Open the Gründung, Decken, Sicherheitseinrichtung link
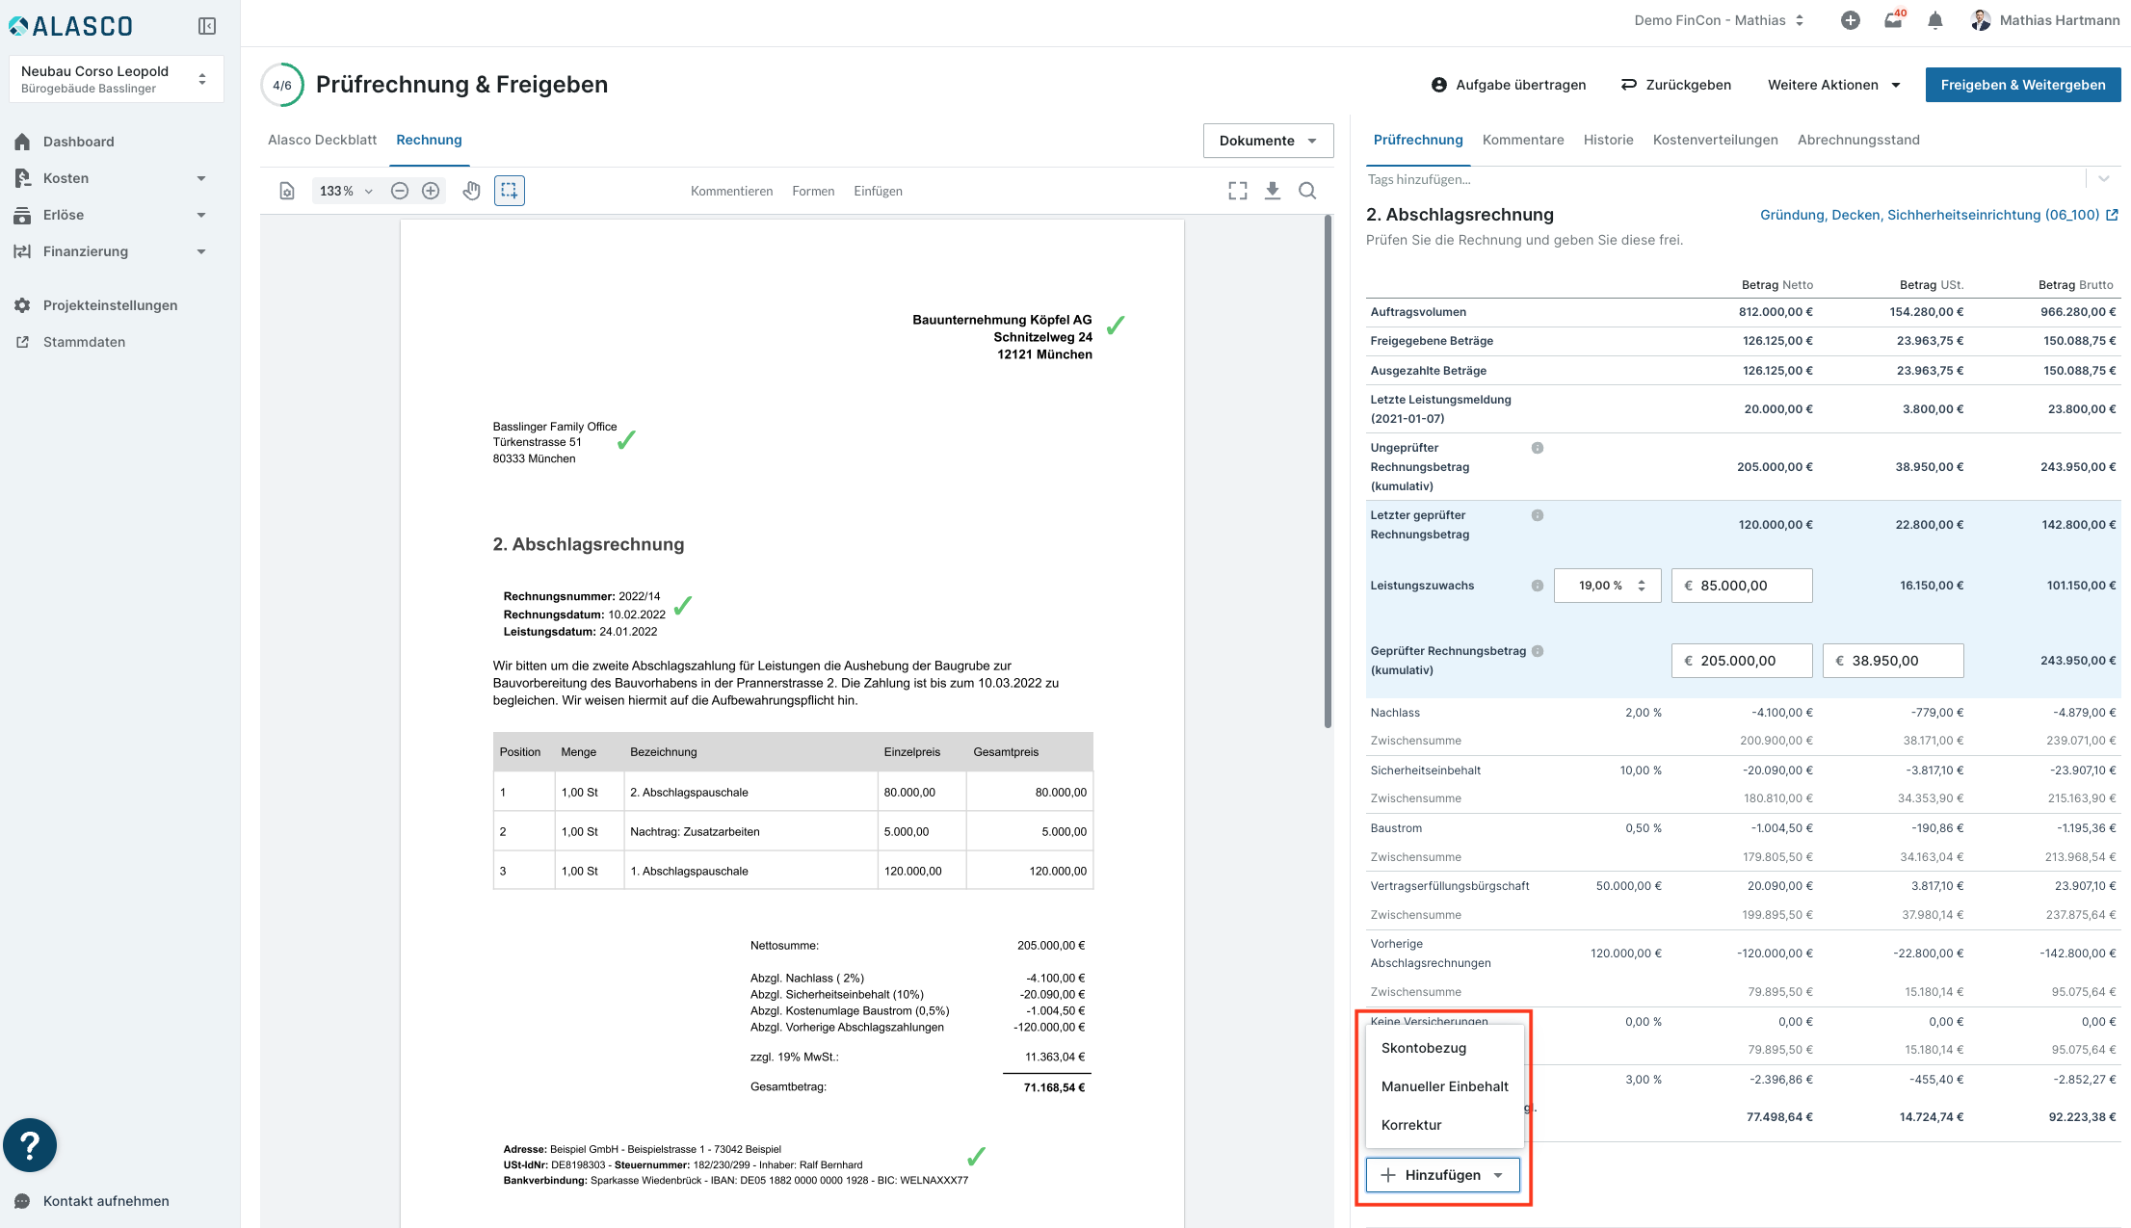The width and height of the screenshot is (2131, 1228). click(x=1930, y=215)
